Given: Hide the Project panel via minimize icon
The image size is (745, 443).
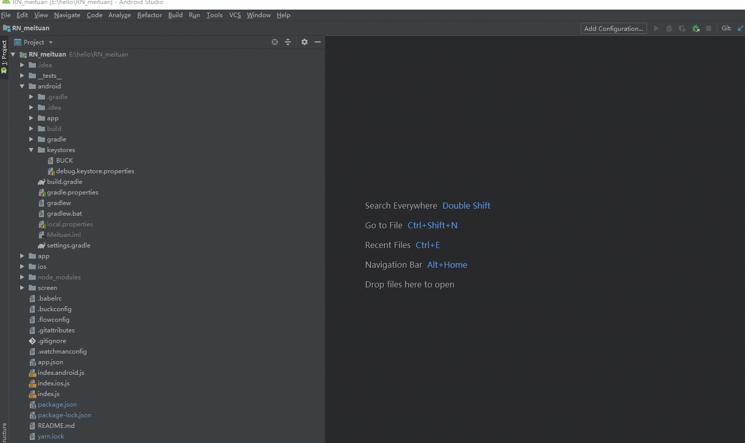Looking at the screenshot, I should point(318,42).
